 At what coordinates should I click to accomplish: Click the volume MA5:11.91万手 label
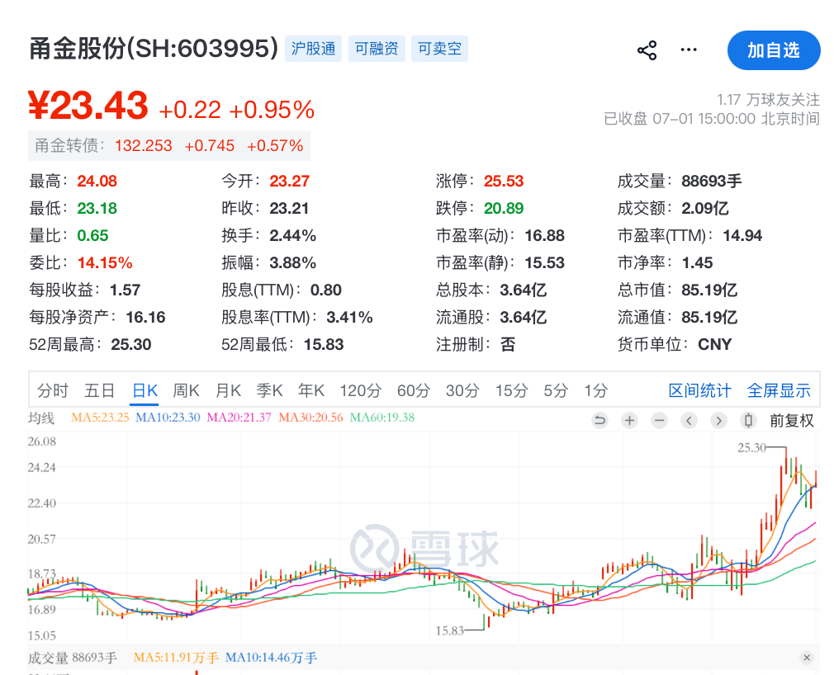pos(176,658)
